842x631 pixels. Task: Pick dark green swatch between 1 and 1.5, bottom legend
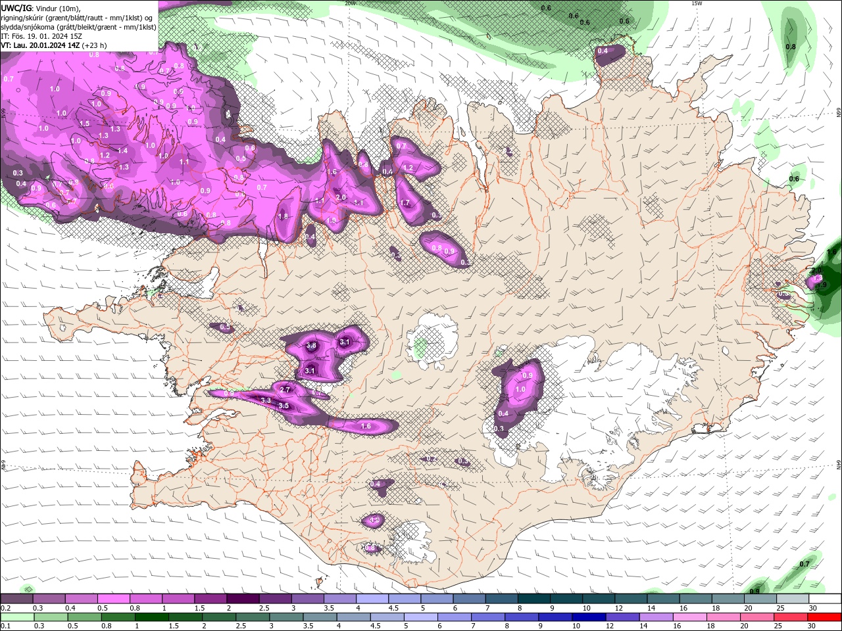pyautogui.click(x=151, y=617)
